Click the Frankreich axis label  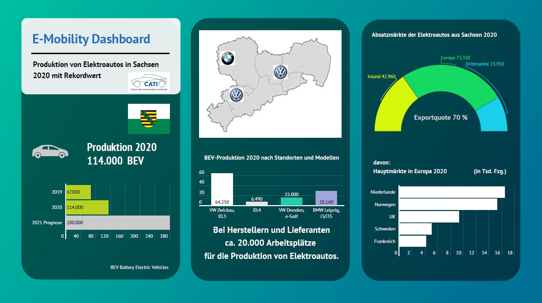(x=385, y=241)
